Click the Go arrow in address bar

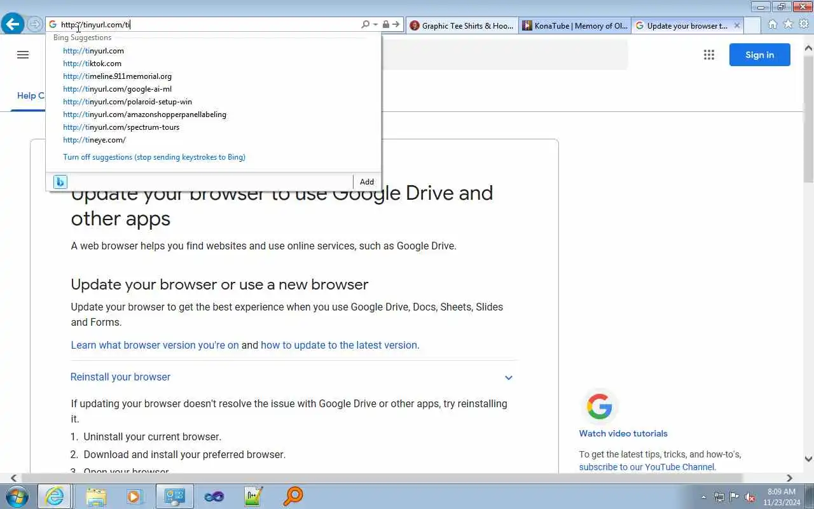[x=396, y=24]
